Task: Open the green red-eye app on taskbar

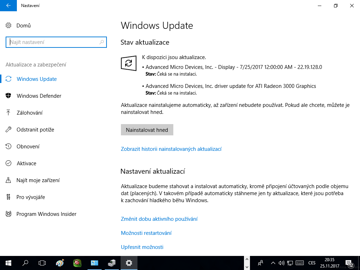Action: tap(77, 263)
